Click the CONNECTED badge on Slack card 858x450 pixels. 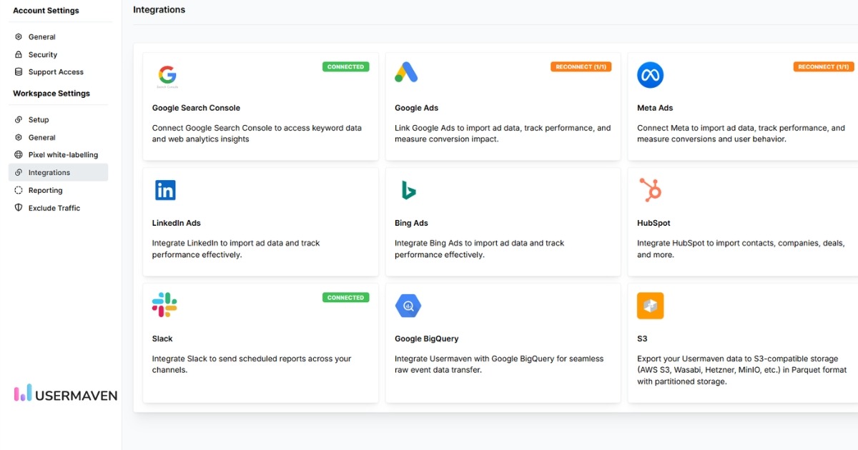(x=346, y=297)
